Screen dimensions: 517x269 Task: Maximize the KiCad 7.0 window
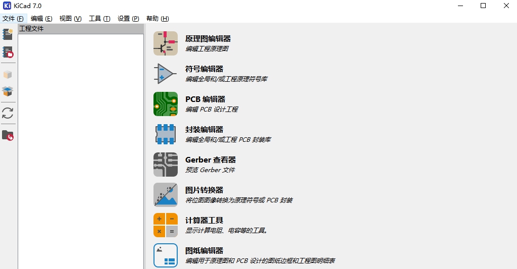[x=483, y=6]
